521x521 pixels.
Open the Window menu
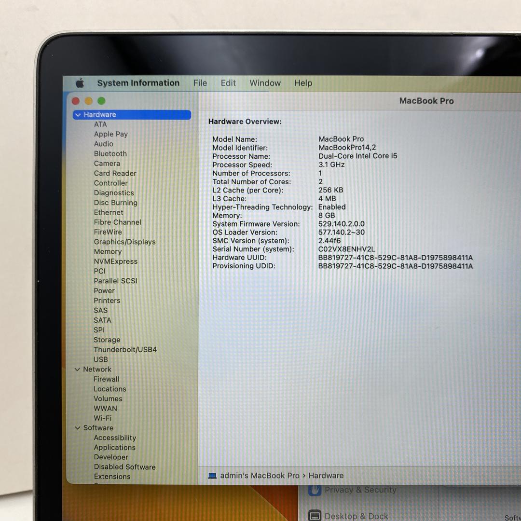pyautogui.click(x=265, y=83)
